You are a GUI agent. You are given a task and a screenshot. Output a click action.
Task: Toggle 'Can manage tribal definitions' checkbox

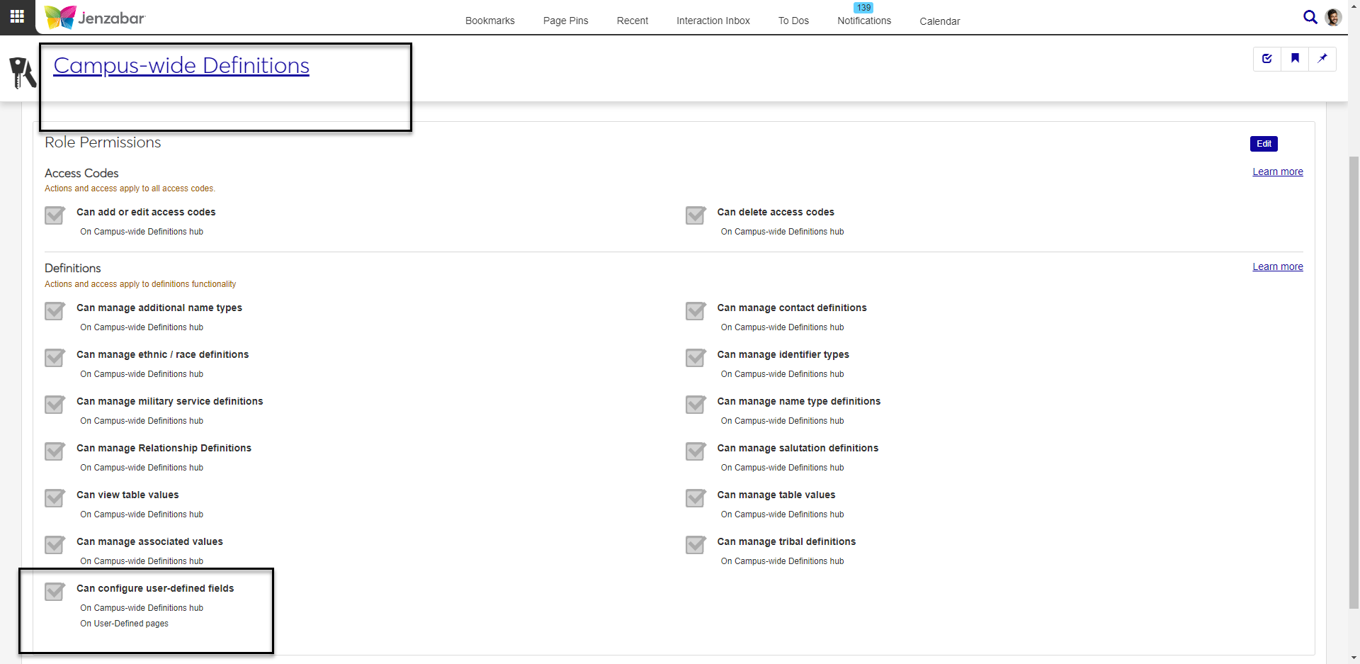pos(696,545)
